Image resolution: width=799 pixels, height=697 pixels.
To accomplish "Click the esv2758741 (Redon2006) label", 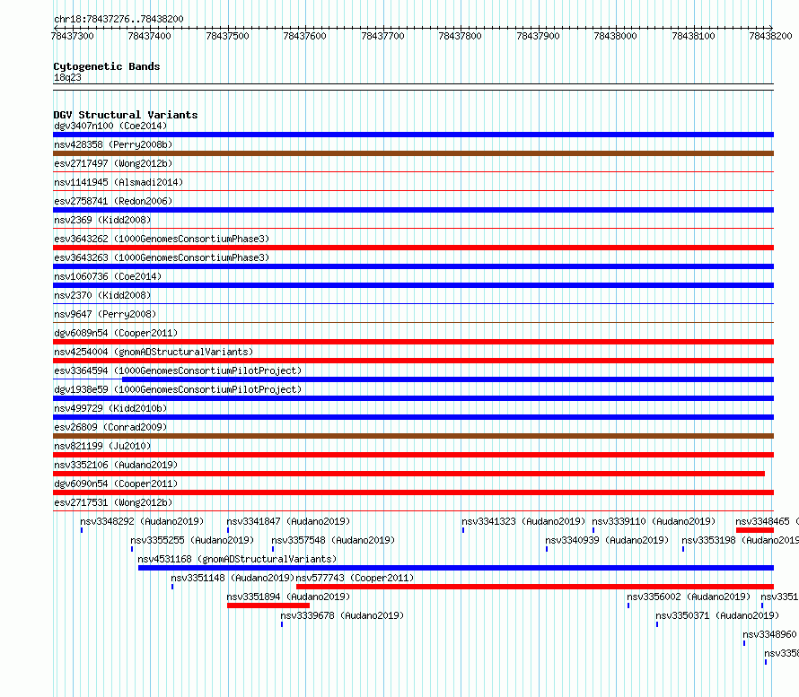I will coord(113,201).
